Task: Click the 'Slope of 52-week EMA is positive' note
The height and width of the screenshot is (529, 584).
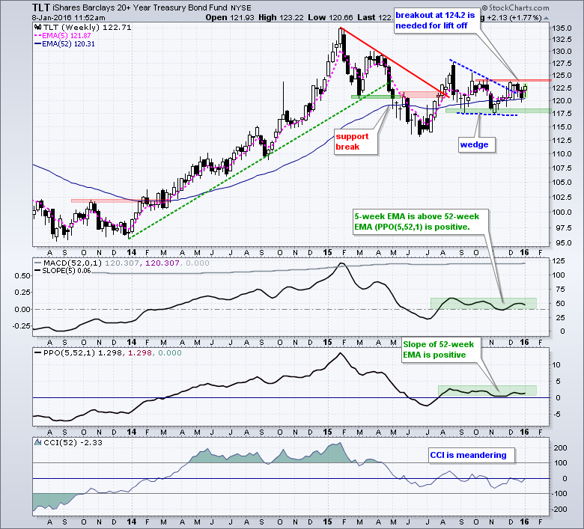Action: click(441, 350)
